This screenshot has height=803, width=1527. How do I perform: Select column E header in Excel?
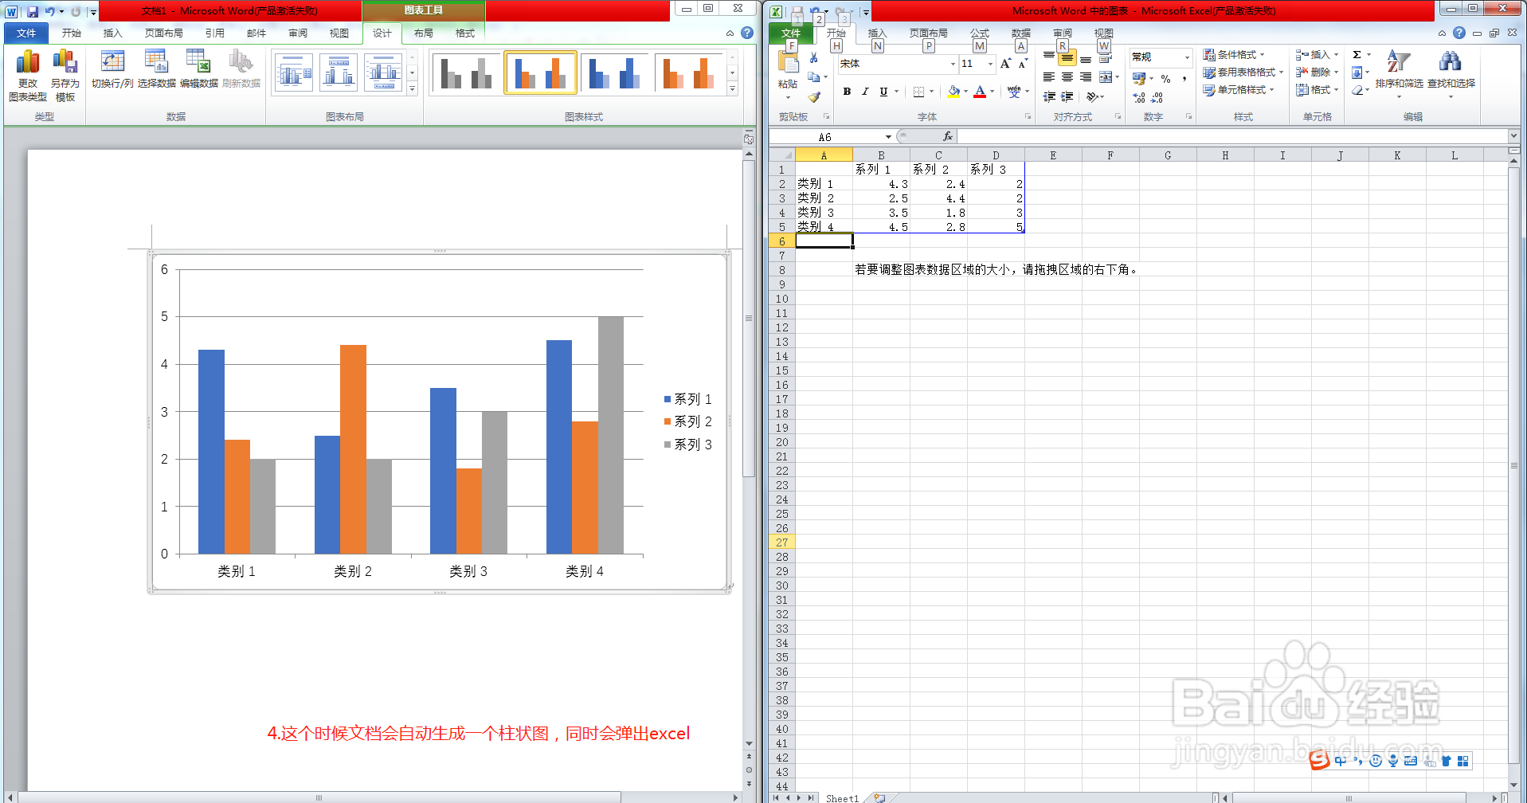[x=1053, y=155]
